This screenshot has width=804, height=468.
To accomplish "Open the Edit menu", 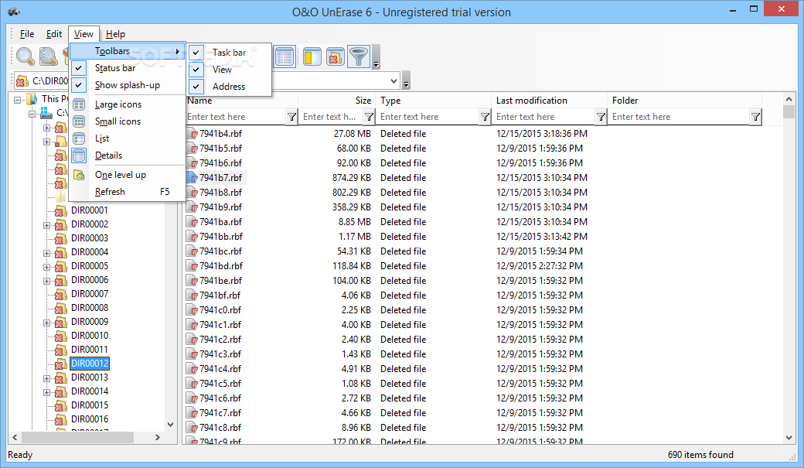I will 54,34.
